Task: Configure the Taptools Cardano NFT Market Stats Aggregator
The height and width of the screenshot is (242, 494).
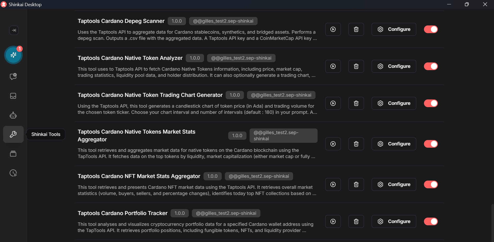Action: [394, 184]
